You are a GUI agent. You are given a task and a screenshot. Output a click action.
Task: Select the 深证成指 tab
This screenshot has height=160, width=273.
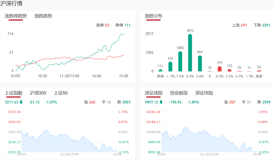tap(153, 93)
